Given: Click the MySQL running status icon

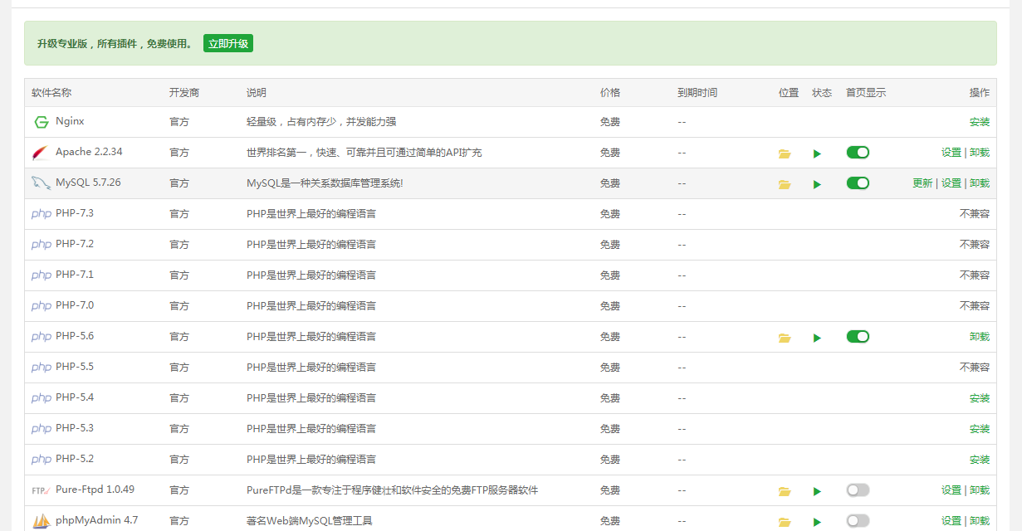Looking at the screenshot, I should [817, 184].
